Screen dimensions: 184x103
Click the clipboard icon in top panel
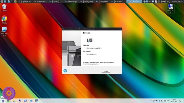tap(156, 1)
